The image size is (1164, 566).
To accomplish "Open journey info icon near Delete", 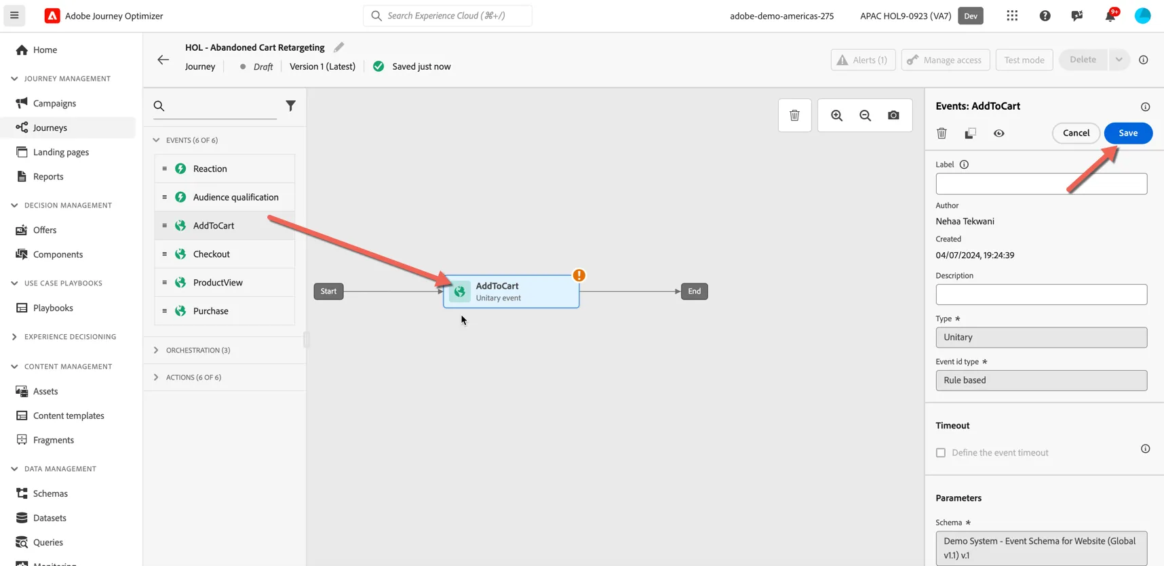I will [x=1144, y=60].
